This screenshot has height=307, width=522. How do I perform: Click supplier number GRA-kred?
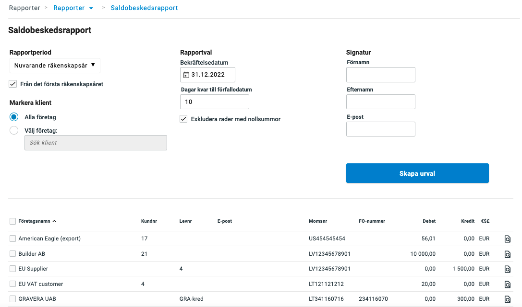coord(192,299)
